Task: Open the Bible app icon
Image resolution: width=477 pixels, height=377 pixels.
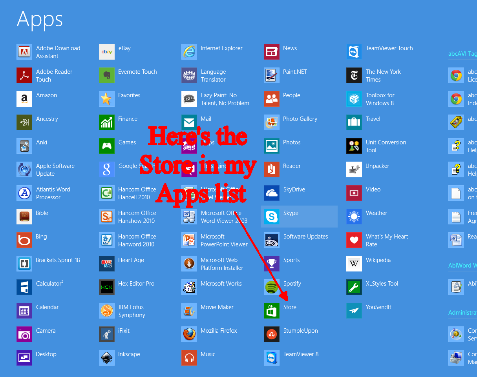Action: (x=24, y=217)
